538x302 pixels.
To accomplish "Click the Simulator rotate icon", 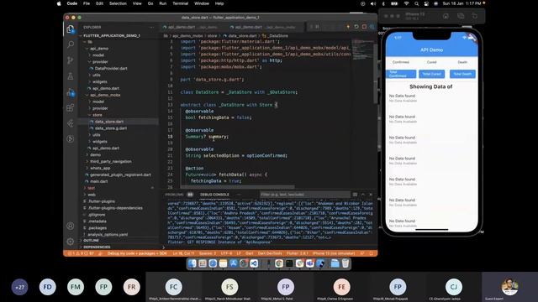I will [474, 16].
